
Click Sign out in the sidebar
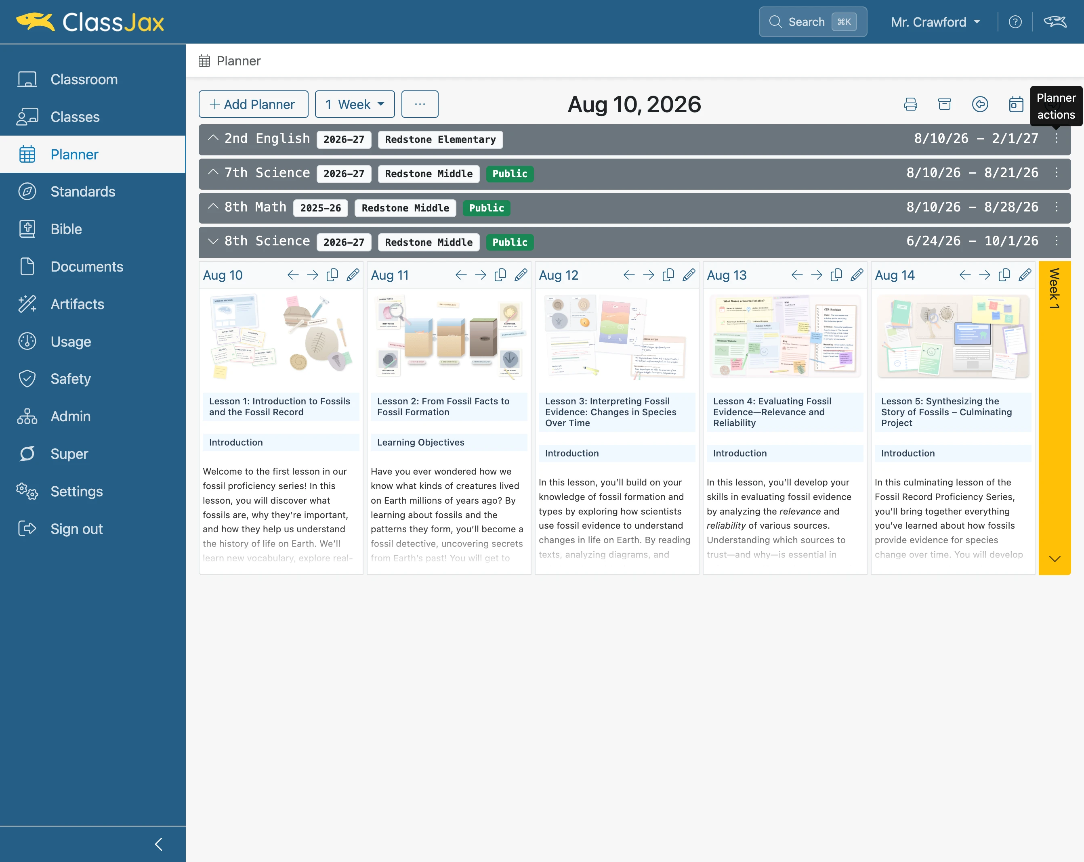pos(92,529)
